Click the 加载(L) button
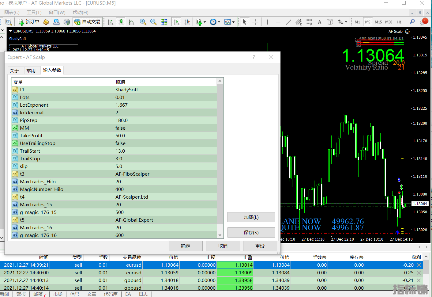Image resolution: width=432 pixels, height=297 pixels. 251,217
